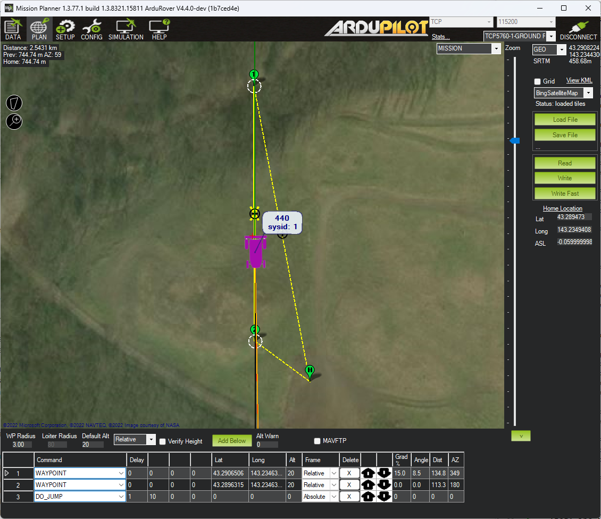601x519 pixels.
Task: Expand the MISSION dropdown on map
Action: pyautogui.click(x=496, y=48)
